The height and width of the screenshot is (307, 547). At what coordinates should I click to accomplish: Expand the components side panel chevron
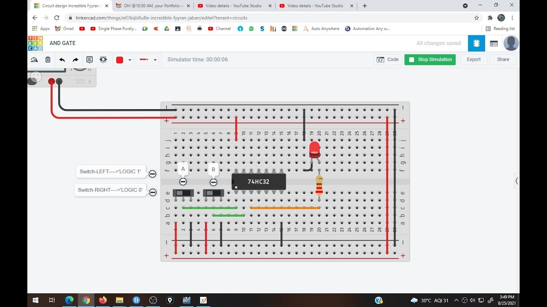tap(517, 181)
